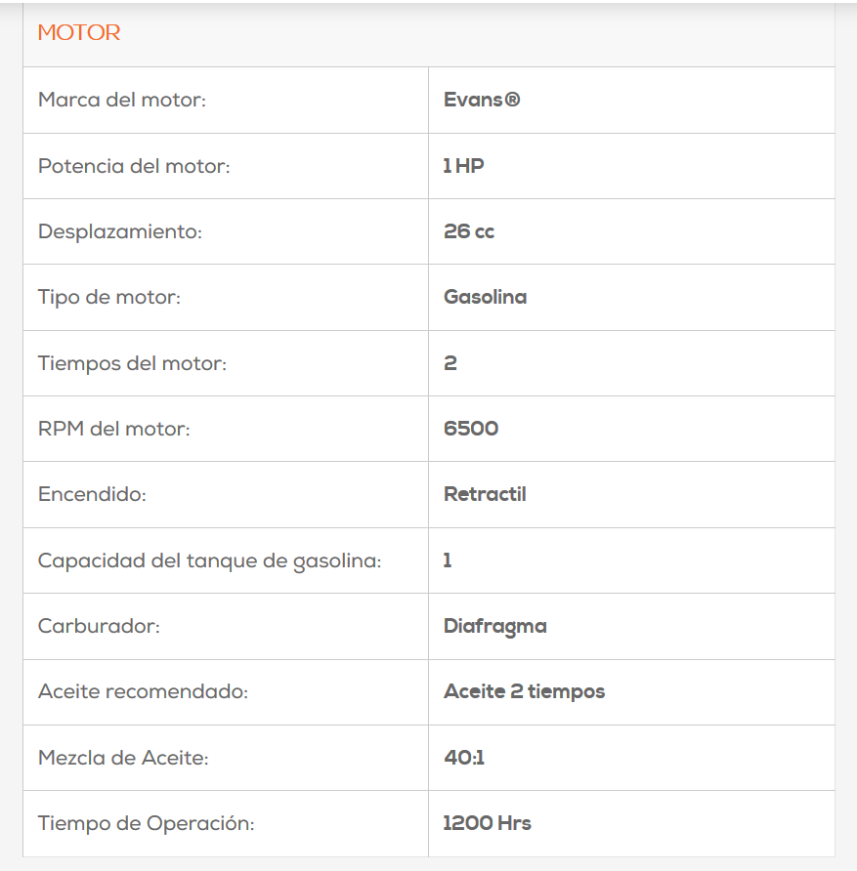The image size is (857, 871).
Task: Click 'Capacidad del tanque de gasolina:' label
Action: click(x=209, y=560)
